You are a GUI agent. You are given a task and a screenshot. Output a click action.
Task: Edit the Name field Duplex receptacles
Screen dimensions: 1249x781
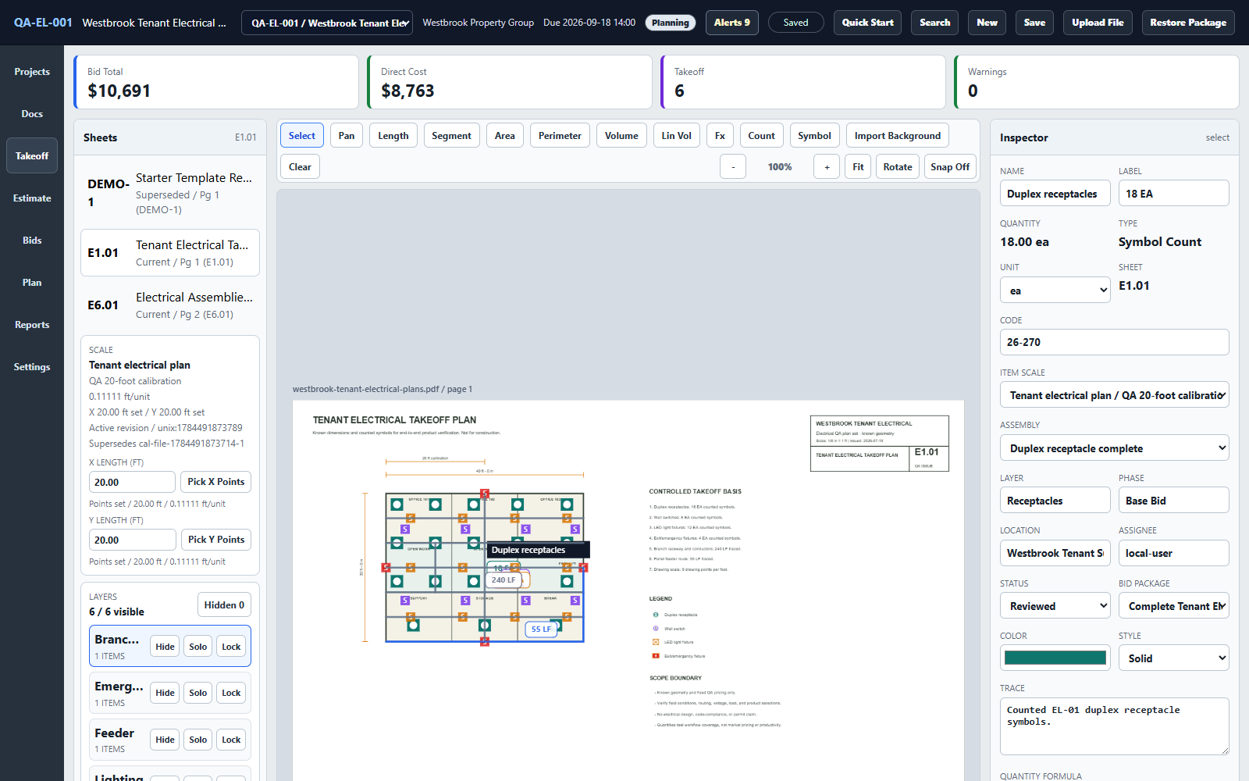point(1055,194)
